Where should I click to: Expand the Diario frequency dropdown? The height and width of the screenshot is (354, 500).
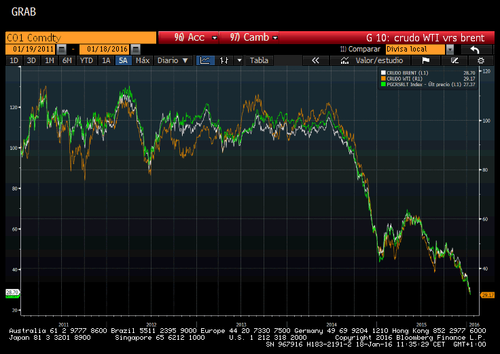173,60
